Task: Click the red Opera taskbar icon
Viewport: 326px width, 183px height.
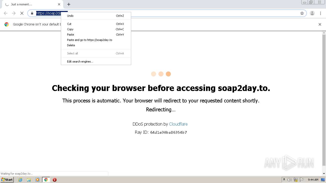Action: pyautogui.click(x=55, y=180)
